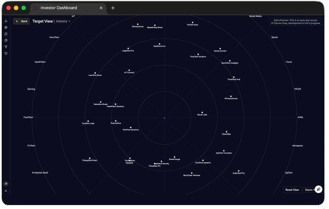Click the Alpha Preview notice banner
Viewport: 329px width, 209px height.
pos(296,22)
